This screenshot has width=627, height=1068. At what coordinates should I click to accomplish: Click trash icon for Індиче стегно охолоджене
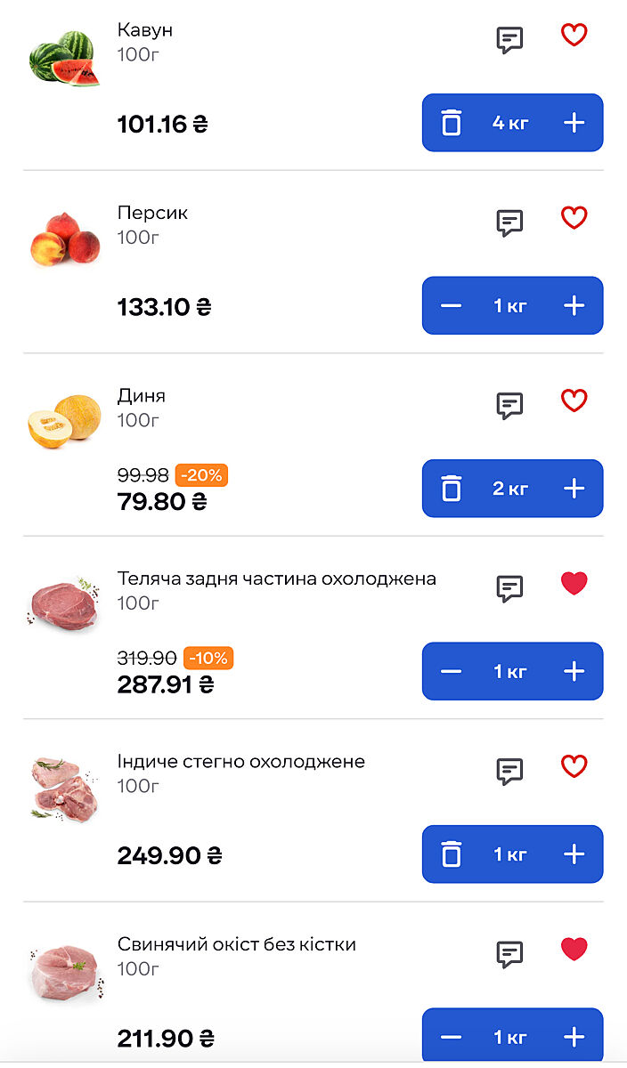coord(452,854)
